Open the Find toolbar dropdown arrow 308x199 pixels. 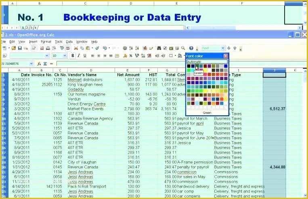[x=222, y=48]
